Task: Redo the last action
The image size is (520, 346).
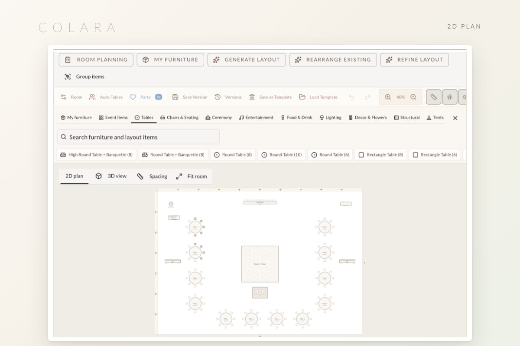Action: tap(367, 97)
